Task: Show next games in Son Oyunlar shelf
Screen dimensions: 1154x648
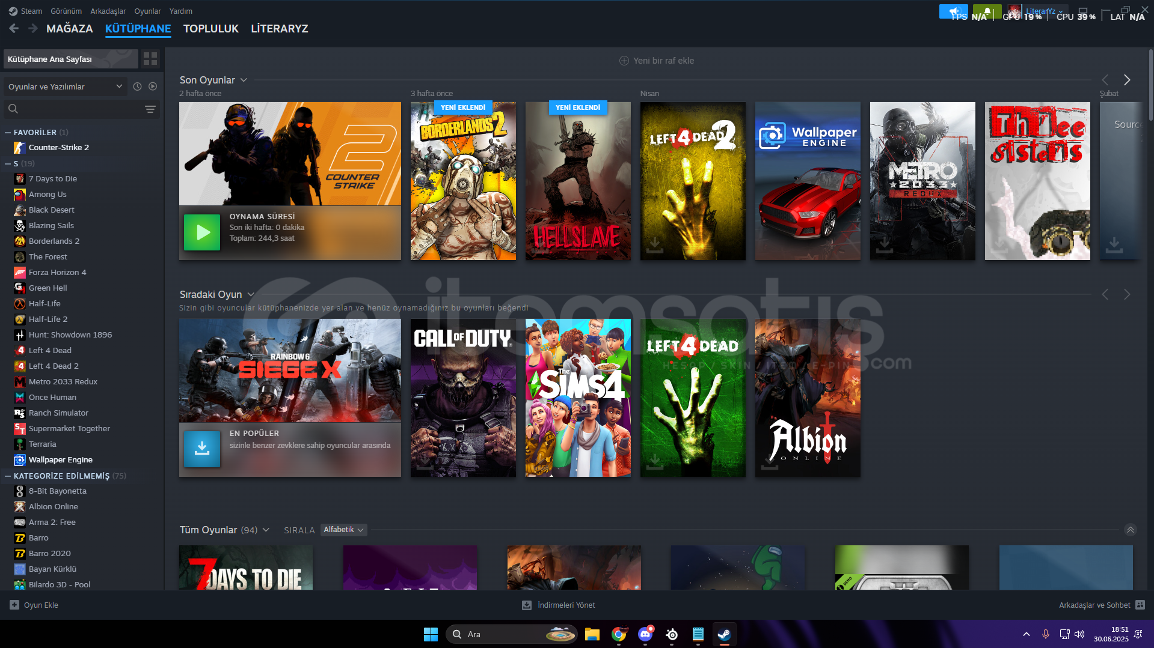Action: [x=1127, y=80]
